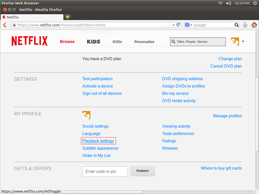Screen dimensions: 259x194
Task: Open DVD shipping address link
Action: tap(183, 79)
